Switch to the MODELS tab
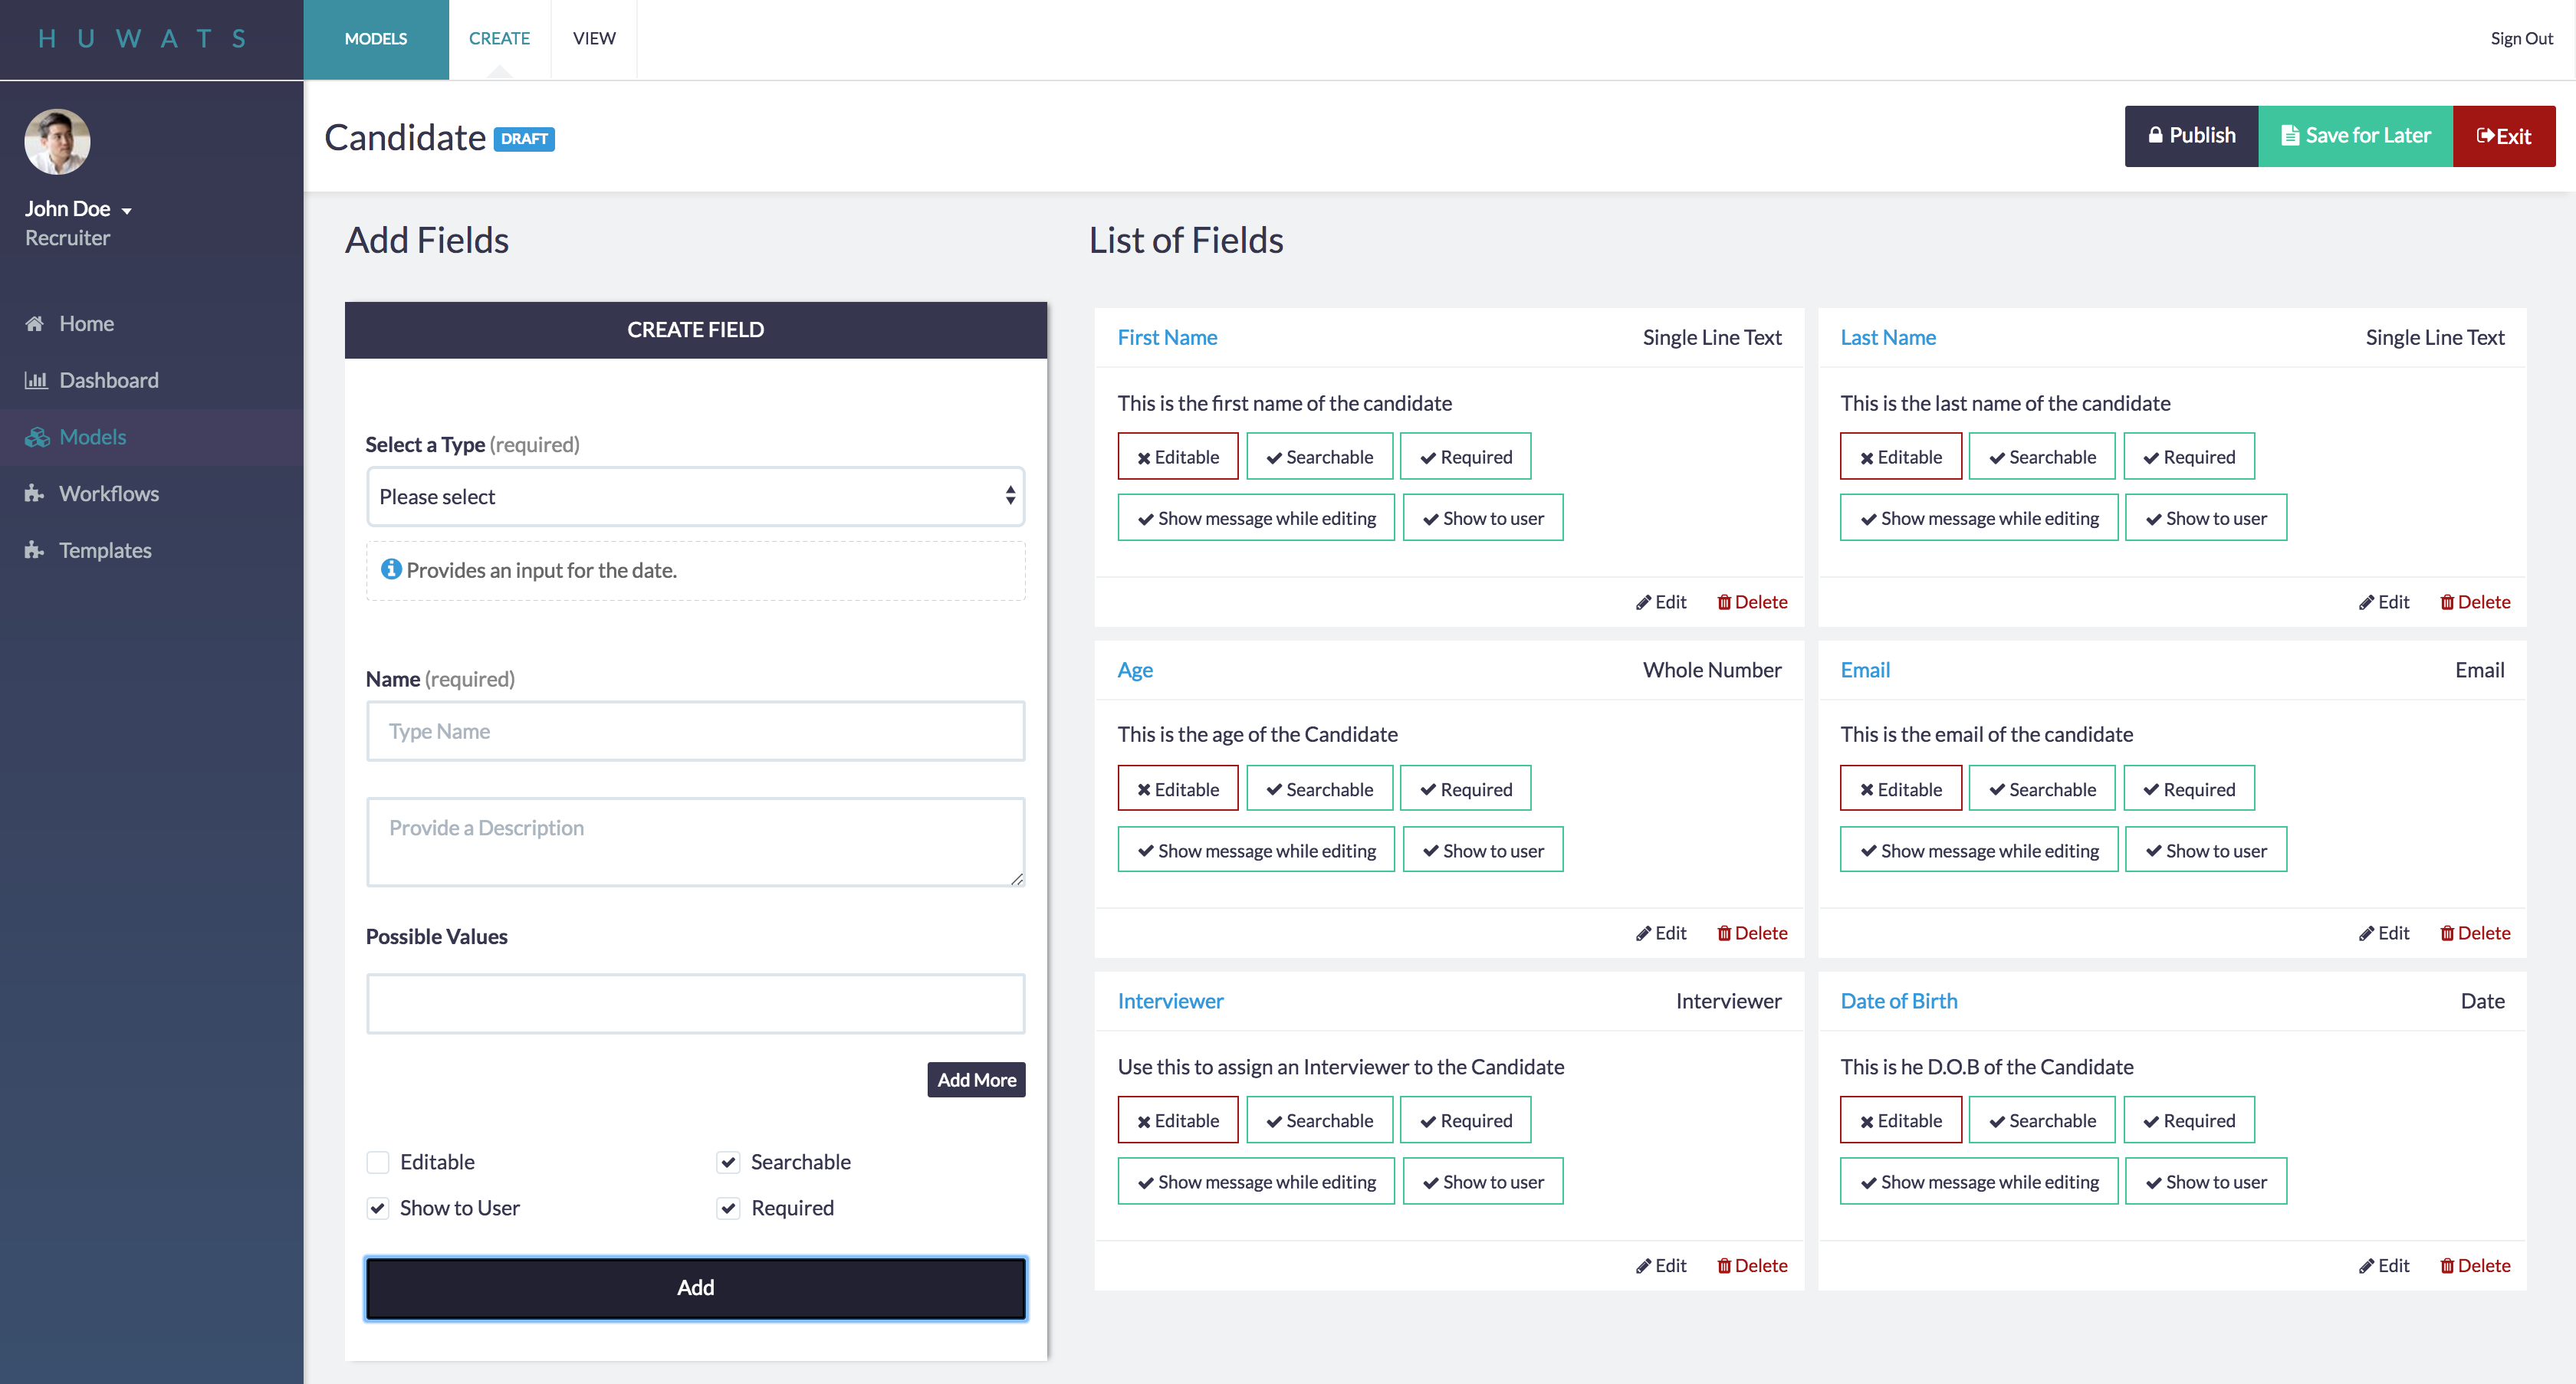Viewport: 2576px width, 1384px height. coord(376,39)
